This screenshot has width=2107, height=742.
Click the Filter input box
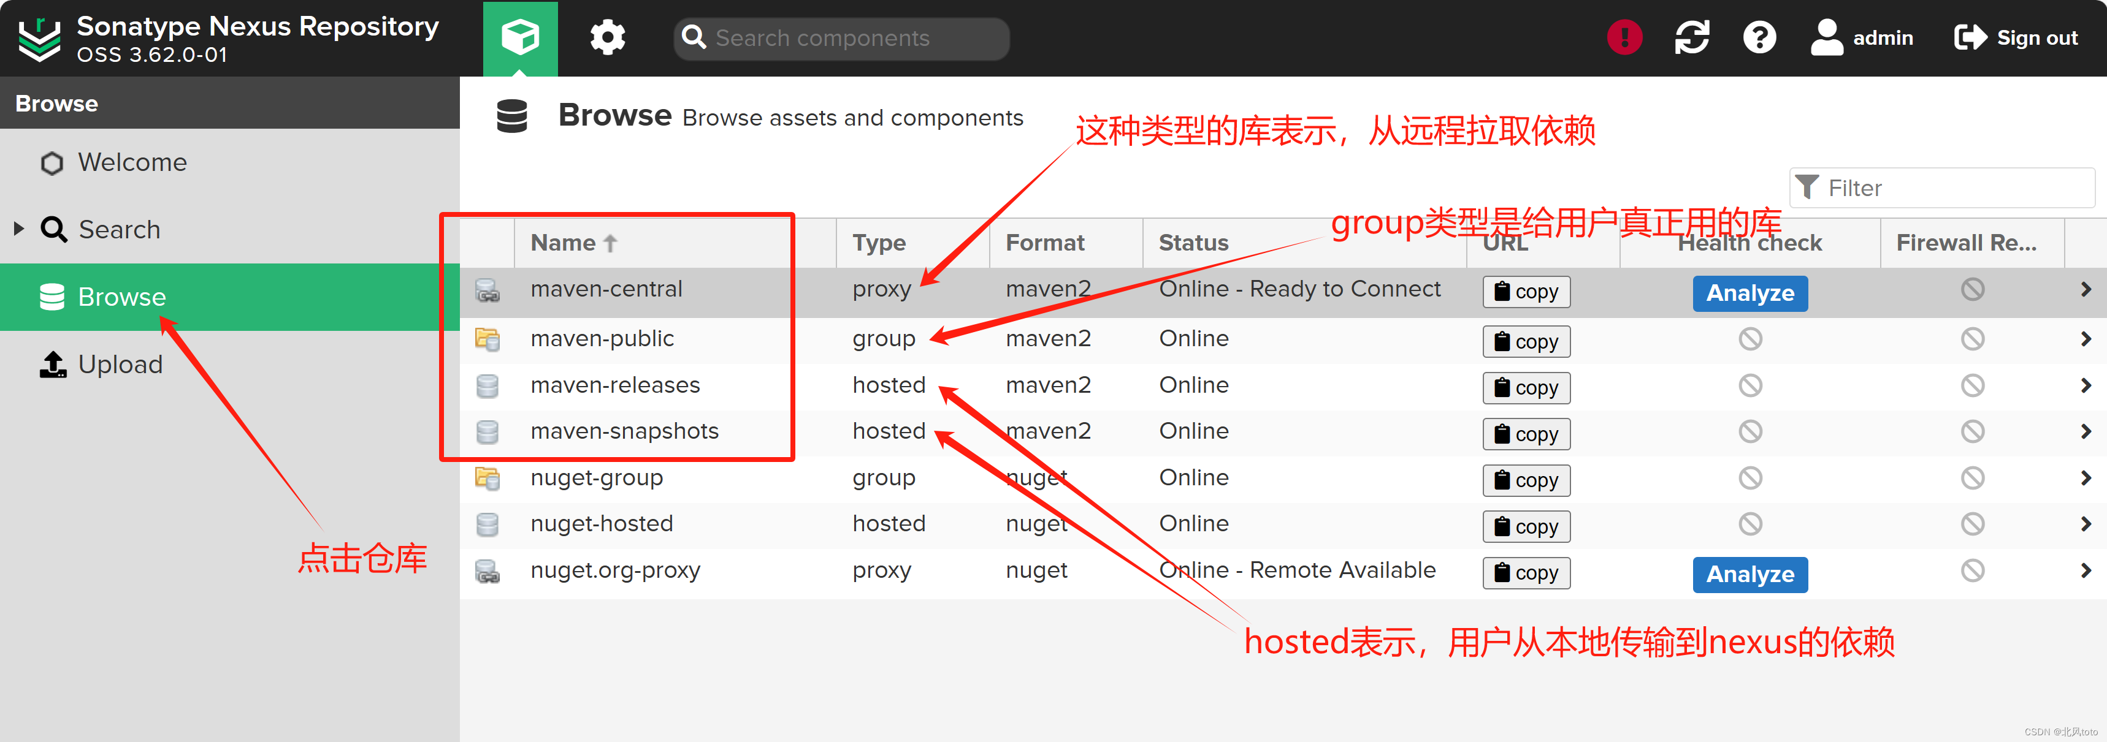pyautogui.click(x=1942, y=188)
